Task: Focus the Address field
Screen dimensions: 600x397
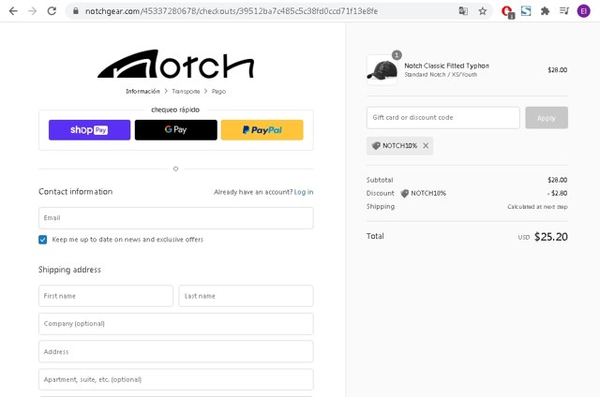Action: (x=176, y=351)
